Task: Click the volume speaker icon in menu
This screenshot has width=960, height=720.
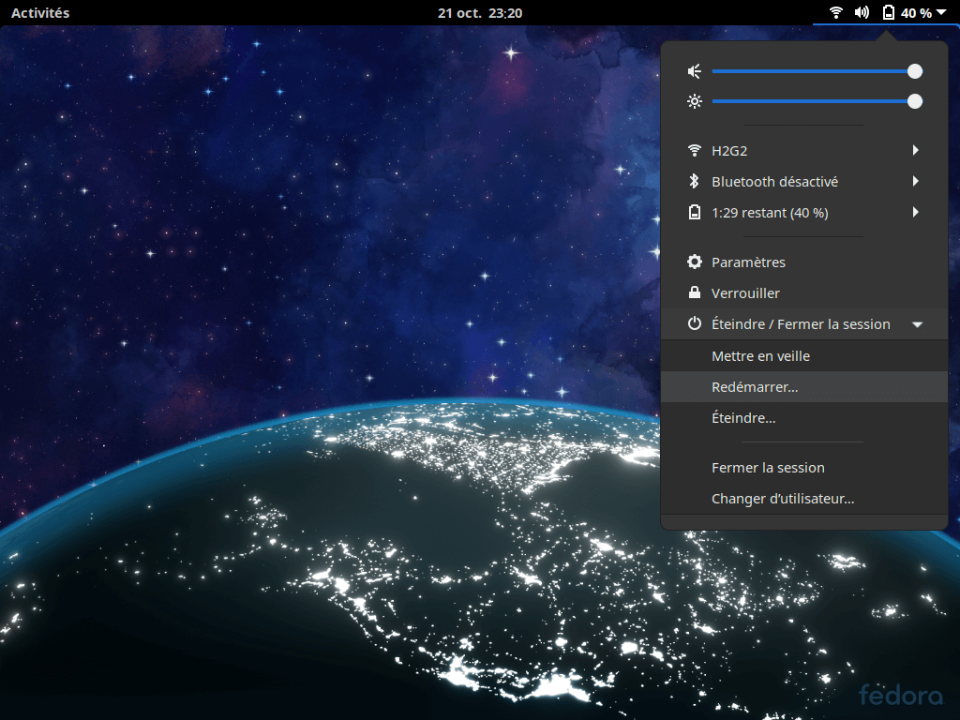Action: point(695,71)
